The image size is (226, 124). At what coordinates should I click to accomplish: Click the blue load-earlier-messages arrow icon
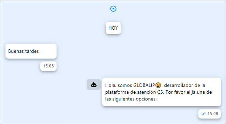point(113,9)
